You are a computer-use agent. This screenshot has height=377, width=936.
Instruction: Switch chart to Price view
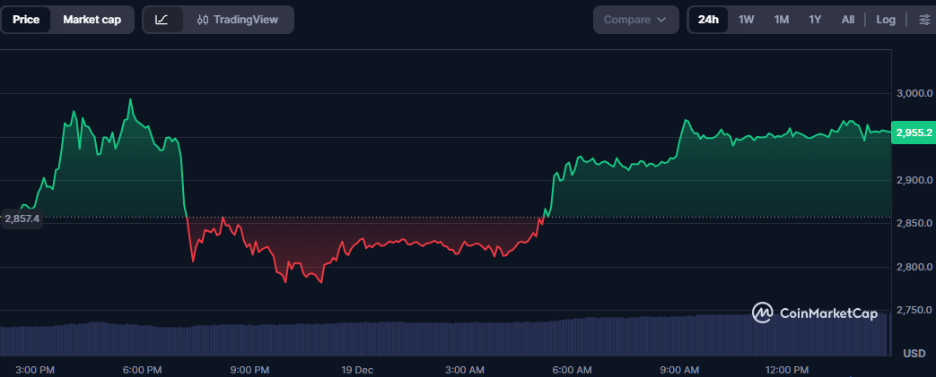[26, 20]
